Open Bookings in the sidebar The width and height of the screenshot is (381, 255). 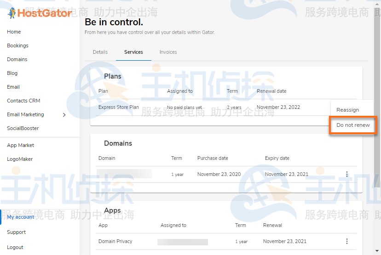click(17, 45)
